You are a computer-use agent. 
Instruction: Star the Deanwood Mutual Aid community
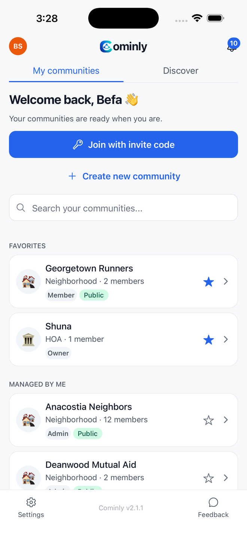click(x=208, y=478)
